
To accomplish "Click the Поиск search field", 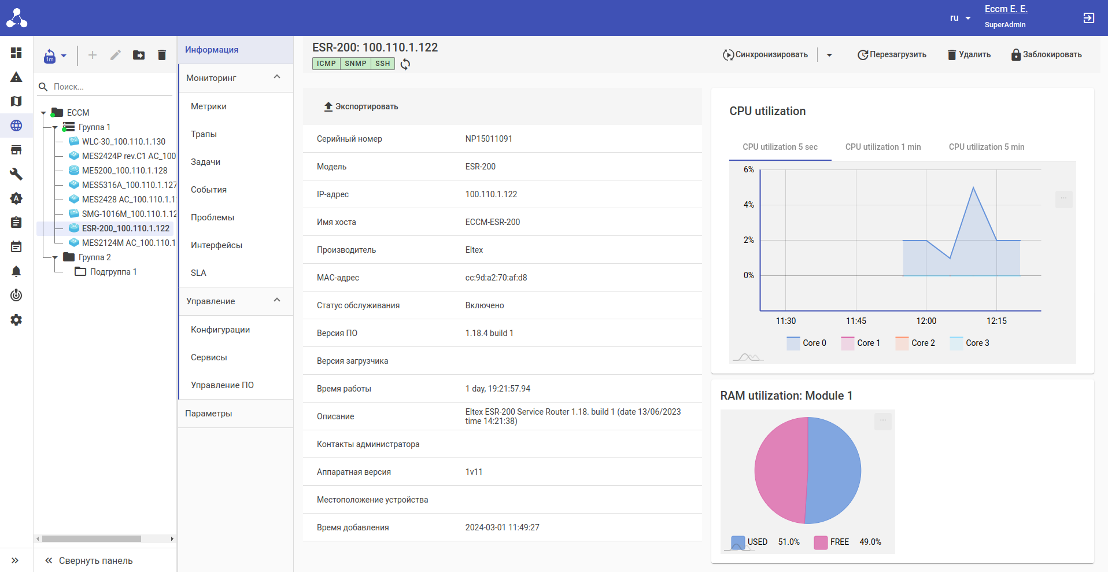I will pos(110,87).
